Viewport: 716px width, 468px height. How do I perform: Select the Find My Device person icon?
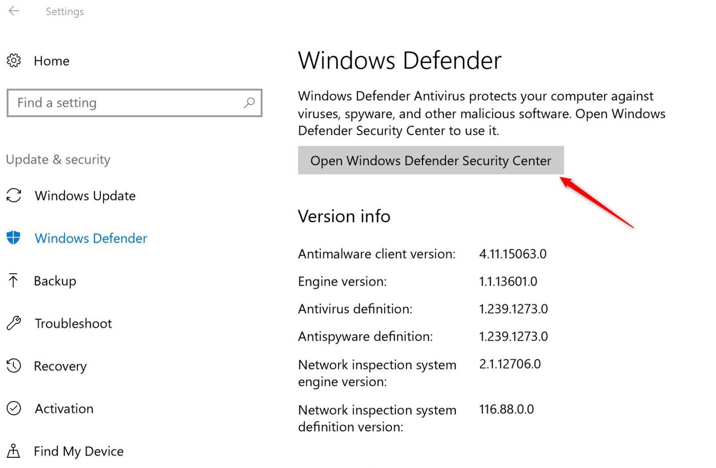tap(14, 450)
